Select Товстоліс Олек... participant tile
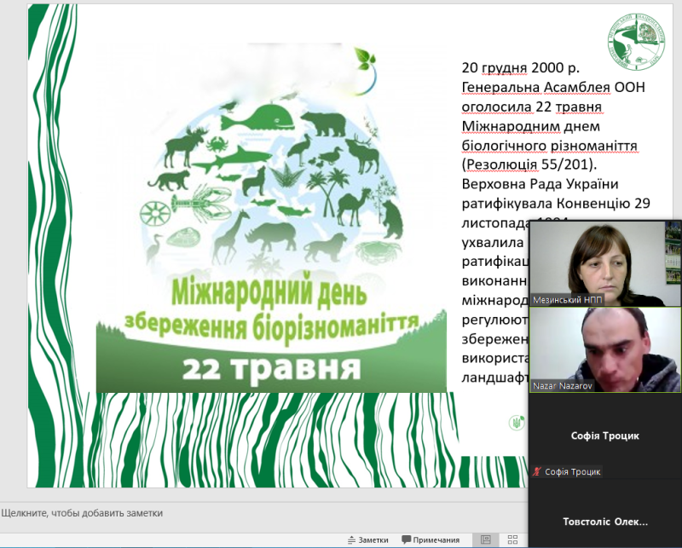Image resolution: width=682 pixels, height=548 pixels. tap(604, 522)
